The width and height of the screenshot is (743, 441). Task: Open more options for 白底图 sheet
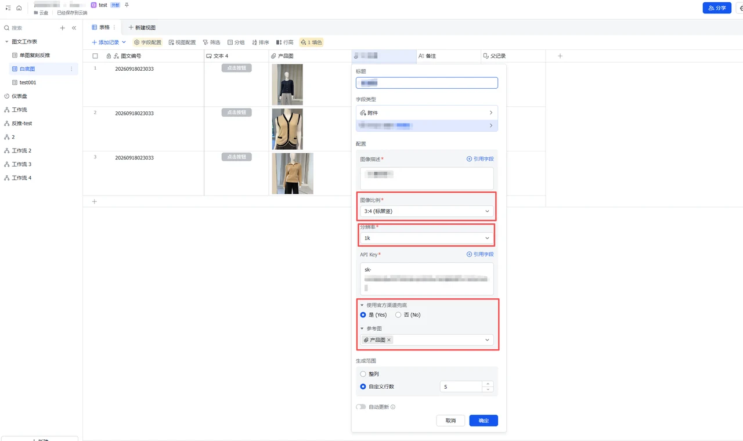point(71,69)
